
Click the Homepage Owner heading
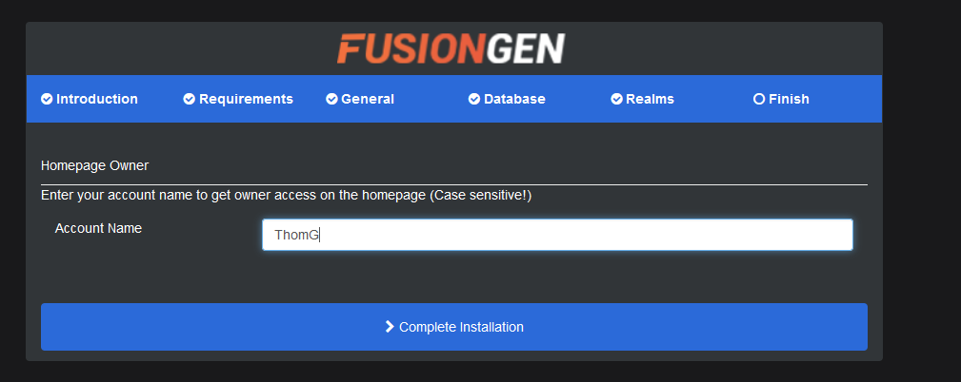[94, 165]
